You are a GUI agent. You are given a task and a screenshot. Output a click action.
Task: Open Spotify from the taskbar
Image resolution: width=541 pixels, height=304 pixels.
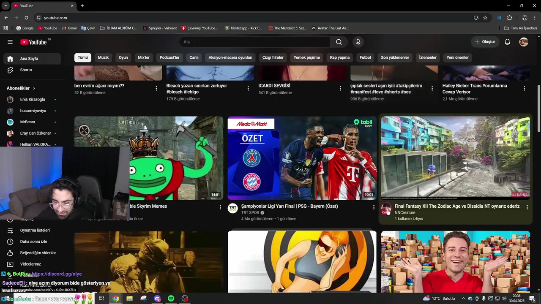[x=171, y=299]
